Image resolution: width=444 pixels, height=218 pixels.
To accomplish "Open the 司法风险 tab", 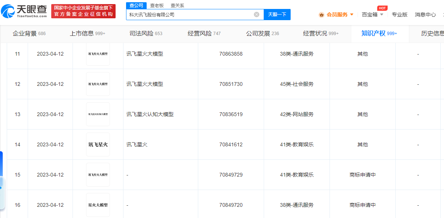I will click(x=146, y=34).
